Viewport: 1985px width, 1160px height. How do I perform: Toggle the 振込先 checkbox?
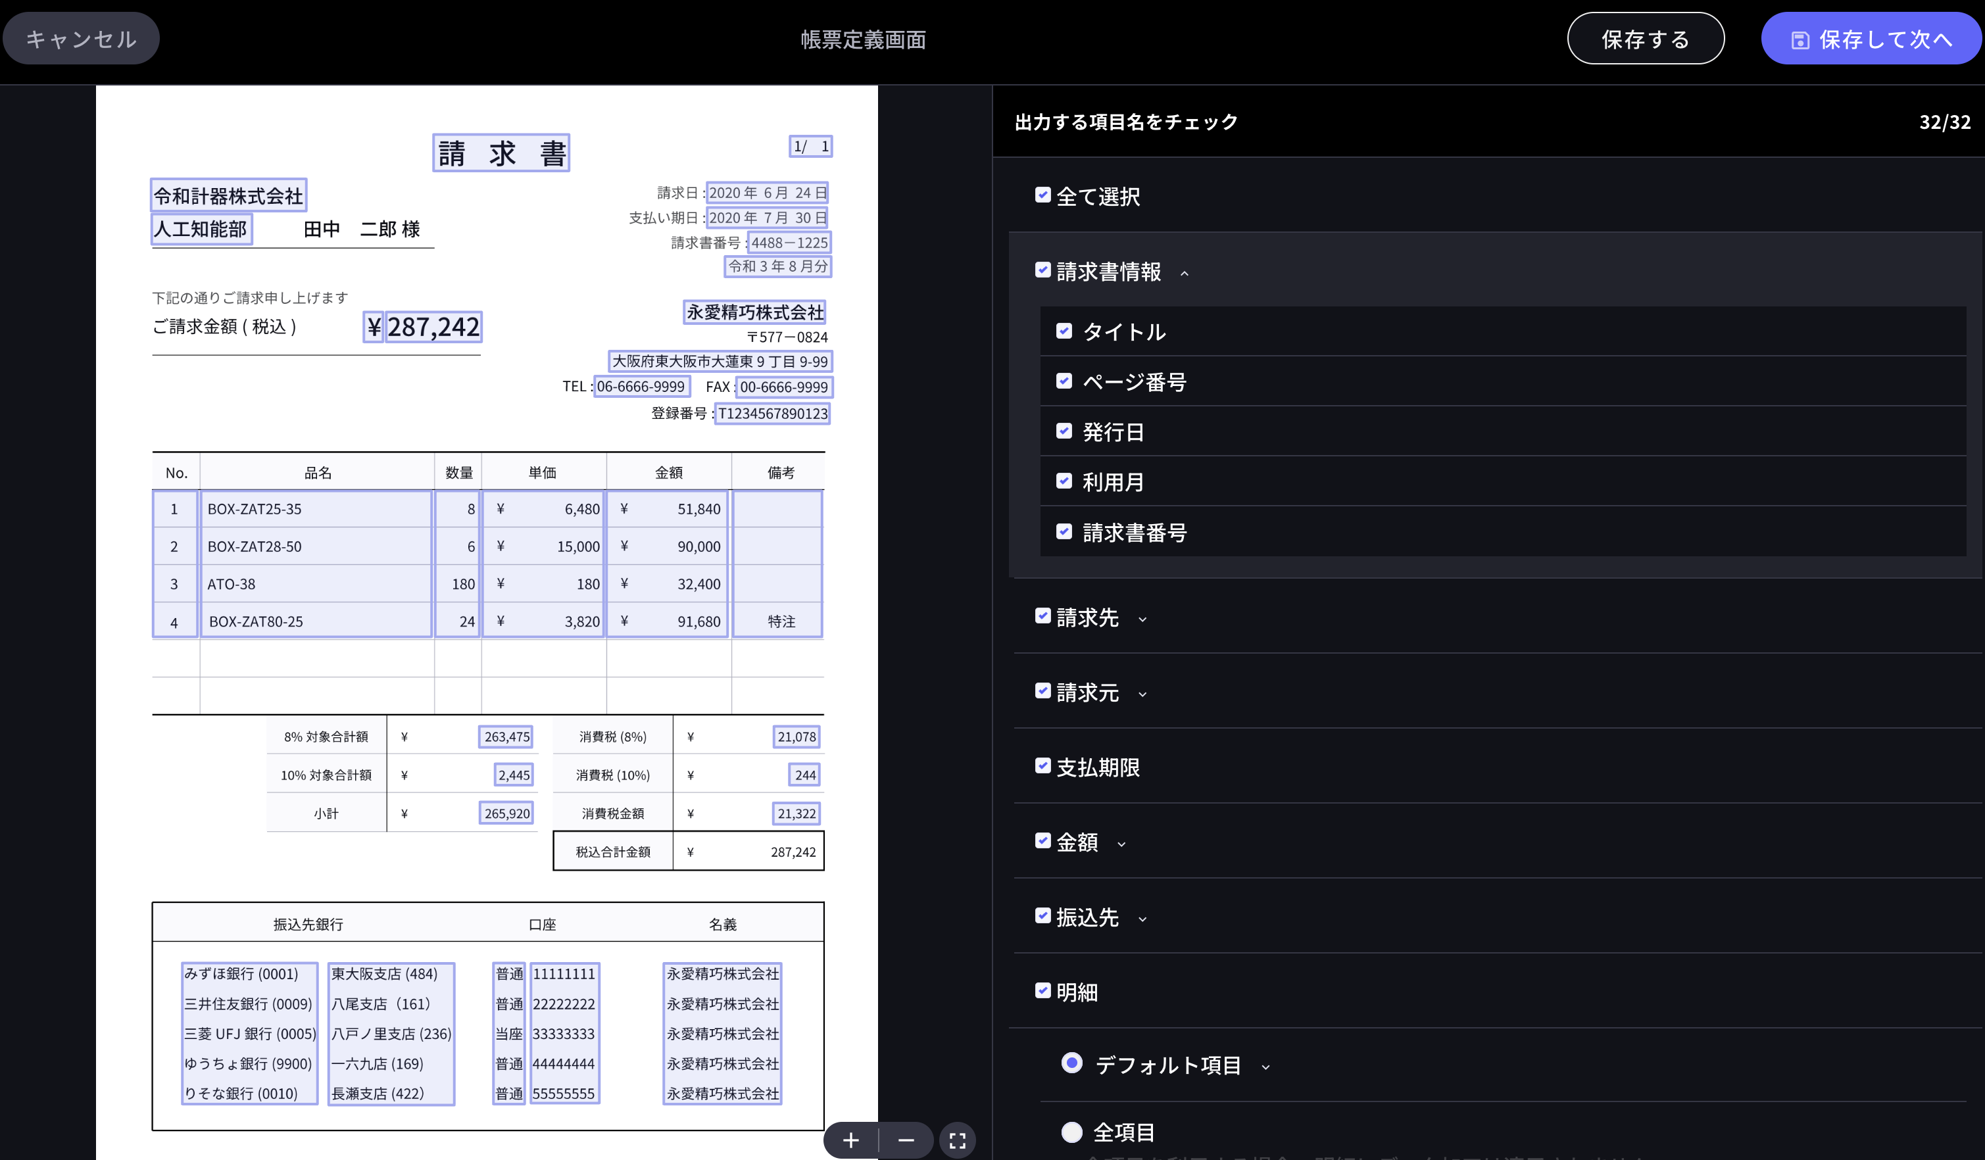tap(1043, 916)
